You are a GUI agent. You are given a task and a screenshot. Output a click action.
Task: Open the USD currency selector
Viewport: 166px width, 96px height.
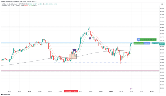pos(162,4)
